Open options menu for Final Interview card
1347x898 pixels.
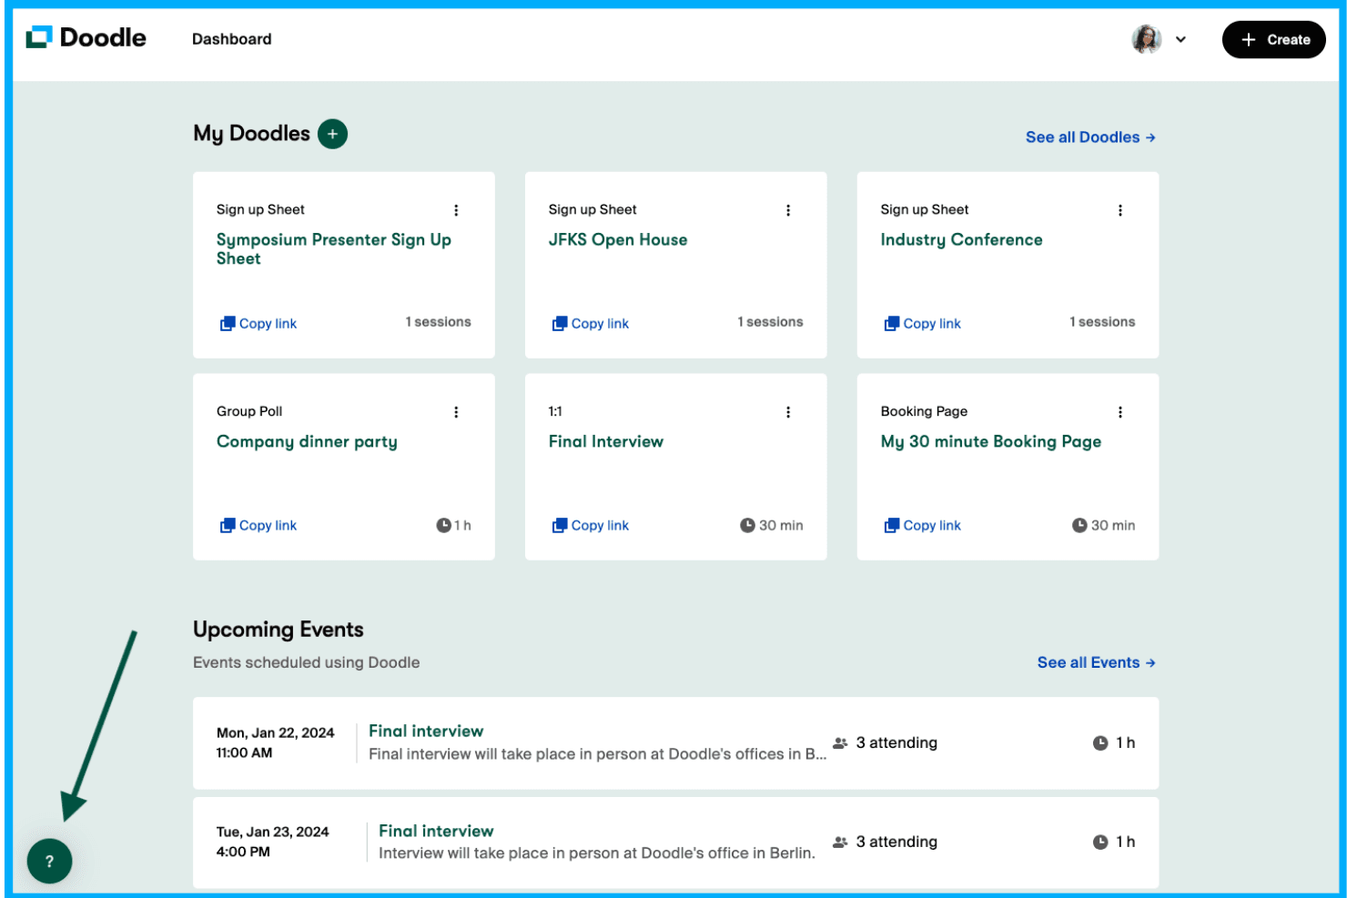[x=788, y=412]
